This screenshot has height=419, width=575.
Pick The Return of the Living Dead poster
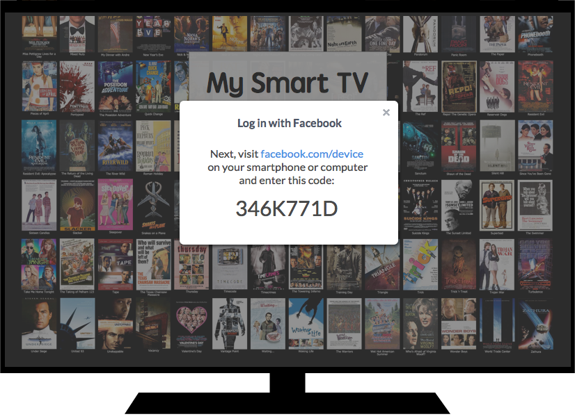point(77,146)
